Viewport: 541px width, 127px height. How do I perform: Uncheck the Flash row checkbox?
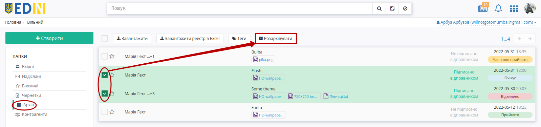click(x=105, y=75)
